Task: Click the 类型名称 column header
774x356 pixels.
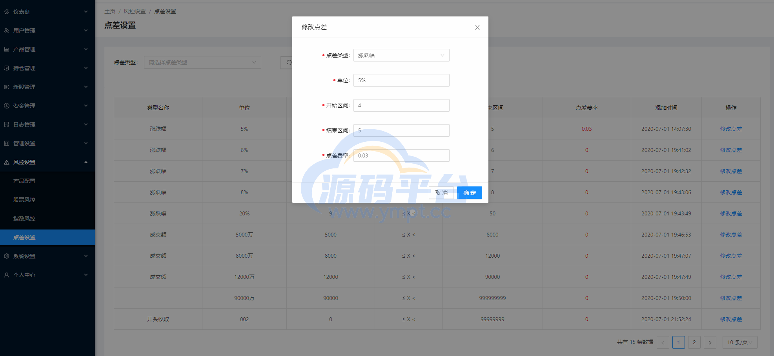Action: tap(158, 108)
